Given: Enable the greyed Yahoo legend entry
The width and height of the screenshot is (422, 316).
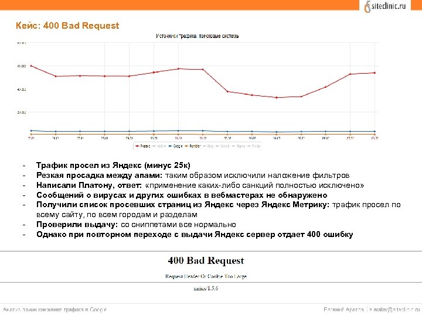Looking at the screenshot, I should pyautogui.click(x=222, y=146).
